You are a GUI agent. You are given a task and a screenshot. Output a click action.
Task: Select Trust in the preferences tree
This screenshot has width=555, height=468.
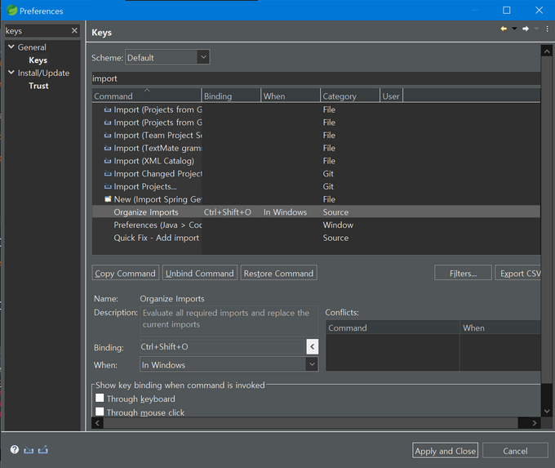[x=38, y=86]
